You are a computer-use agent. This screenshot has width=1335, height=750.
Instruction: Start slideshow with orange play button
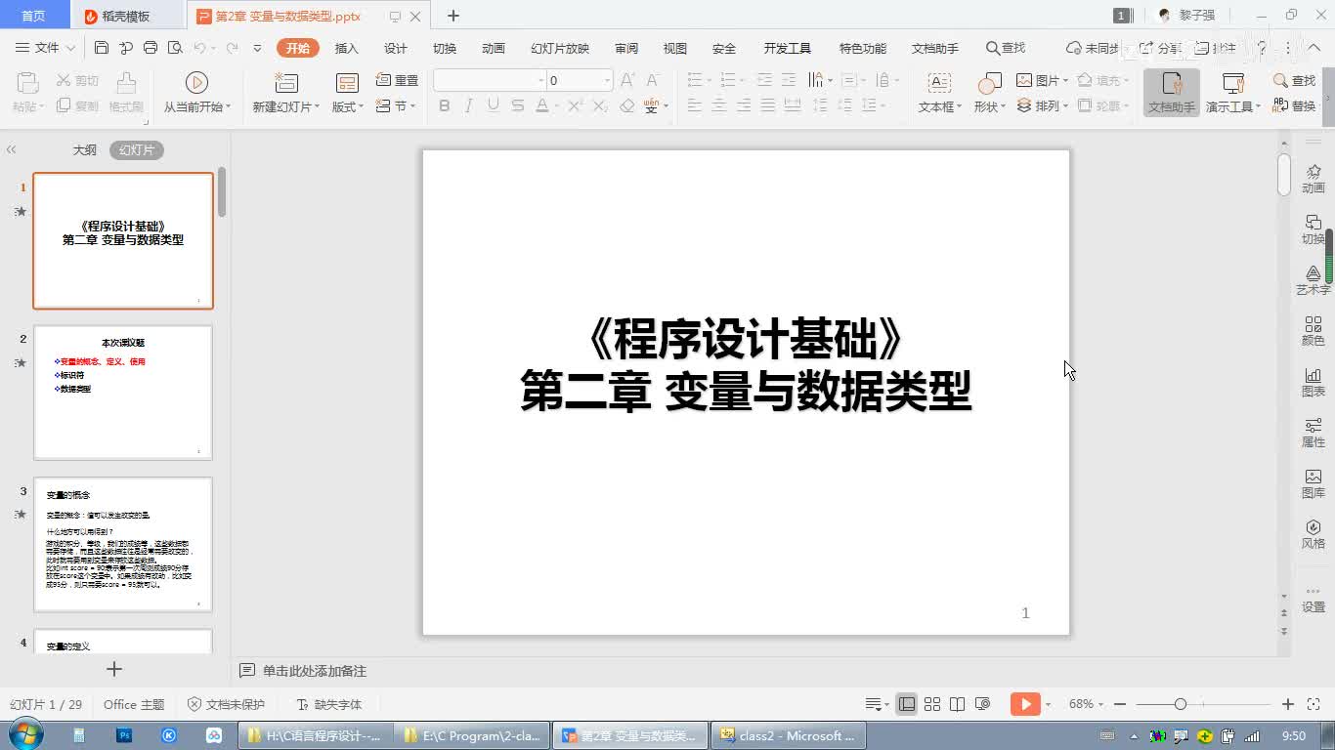[x=1024, y=704]
